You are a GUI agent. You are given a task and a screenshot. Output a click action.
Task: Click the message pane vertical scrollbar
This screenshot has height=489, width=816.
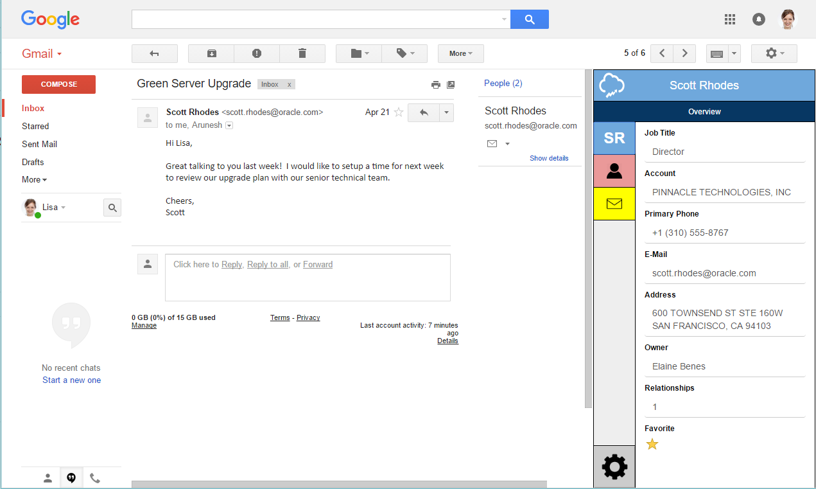[588, 239]
